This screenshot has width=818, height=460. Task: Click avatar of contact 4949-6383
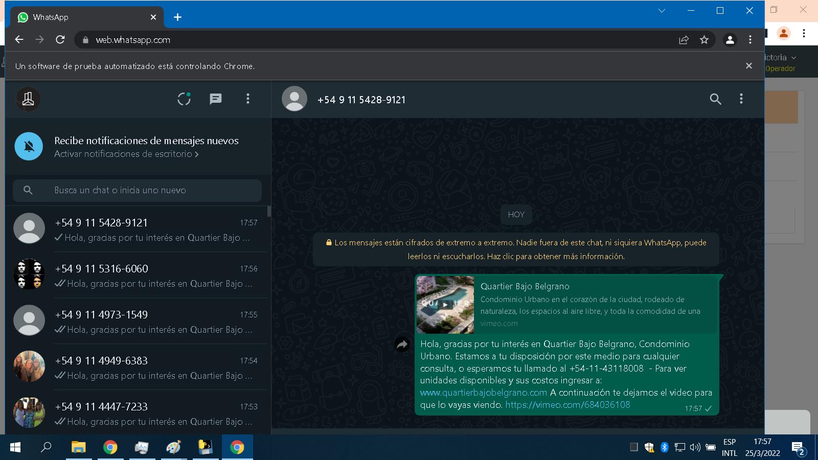pos(29,366)
